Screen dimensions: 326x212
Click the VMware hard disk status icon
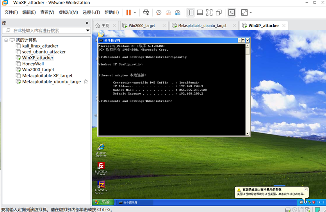[288, 210]
